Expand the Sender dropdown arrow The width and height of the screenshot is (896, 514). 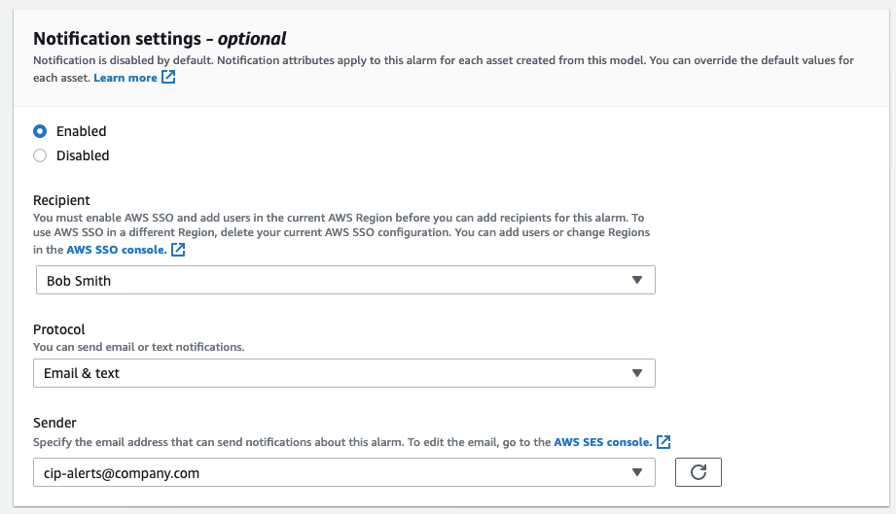pos(637,473)
